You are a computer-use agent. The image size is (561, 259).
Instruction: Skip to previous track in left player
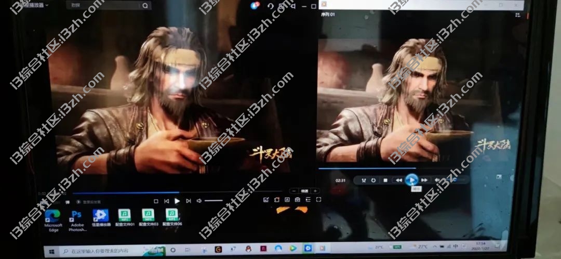click(166, 201)
